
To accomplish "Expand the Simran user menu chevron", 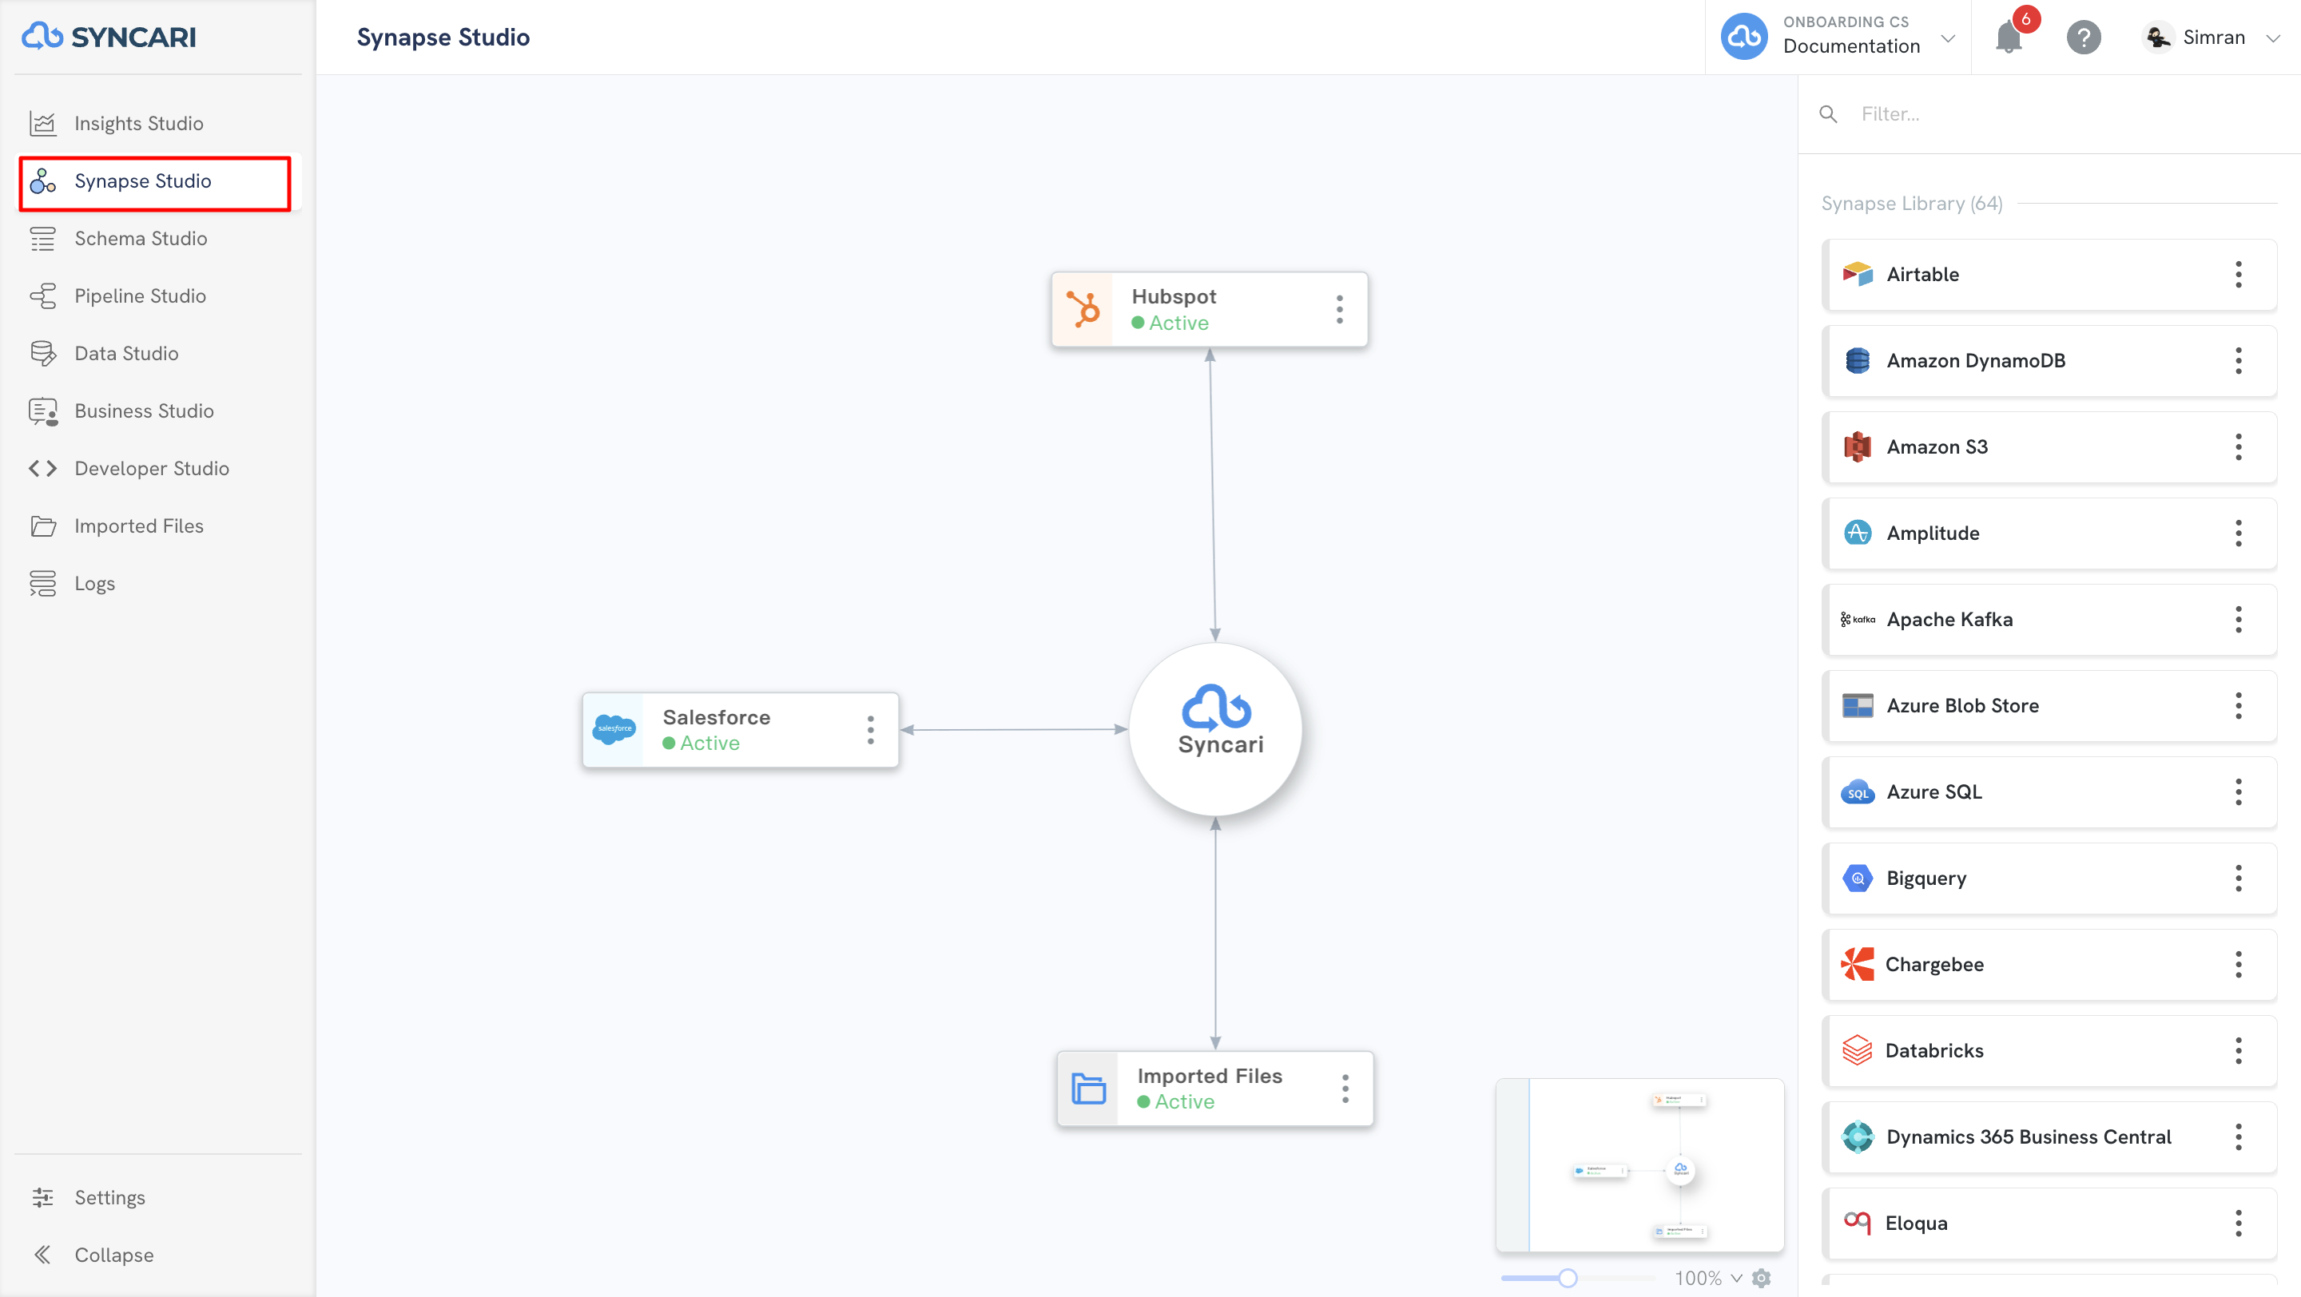I will [2273, 38].
